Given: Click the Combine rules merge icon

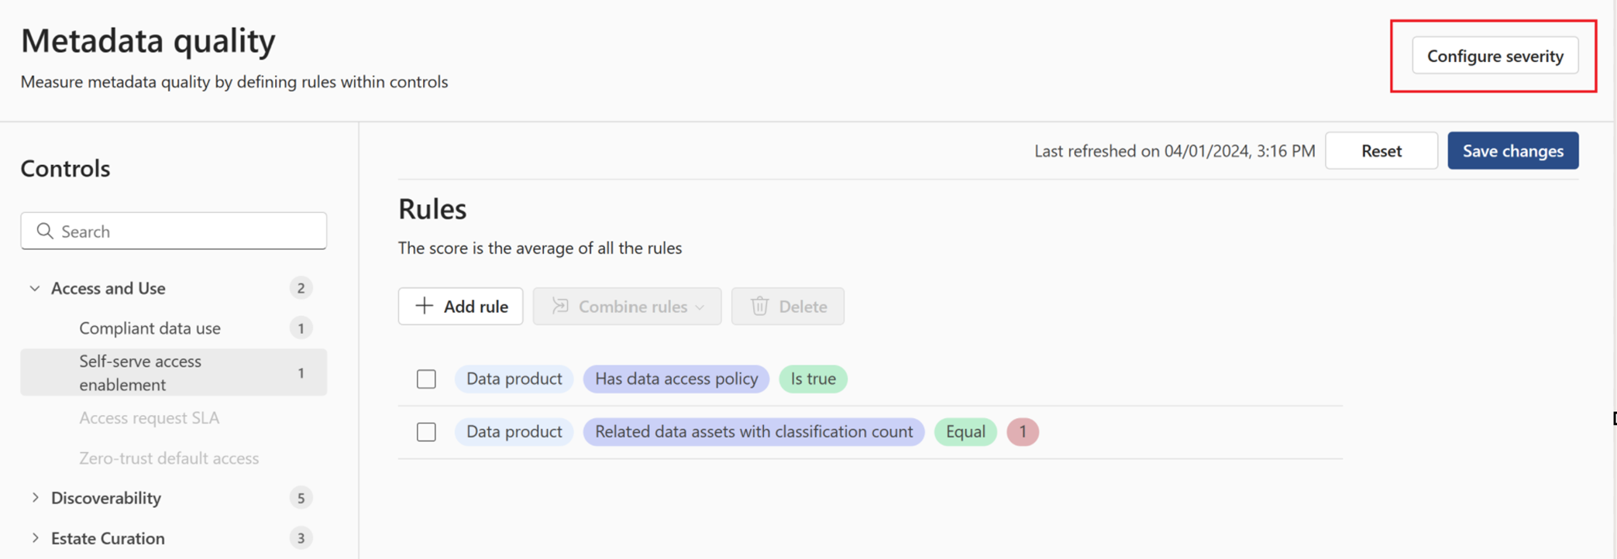Looking at the screenshot, I should (560, 306).
